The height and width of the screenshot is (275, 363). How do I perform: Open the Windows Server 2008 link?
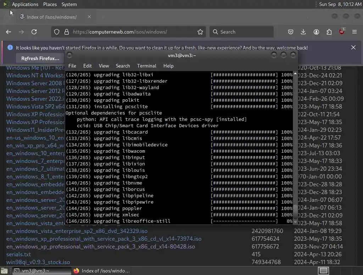tap(35, 83)
